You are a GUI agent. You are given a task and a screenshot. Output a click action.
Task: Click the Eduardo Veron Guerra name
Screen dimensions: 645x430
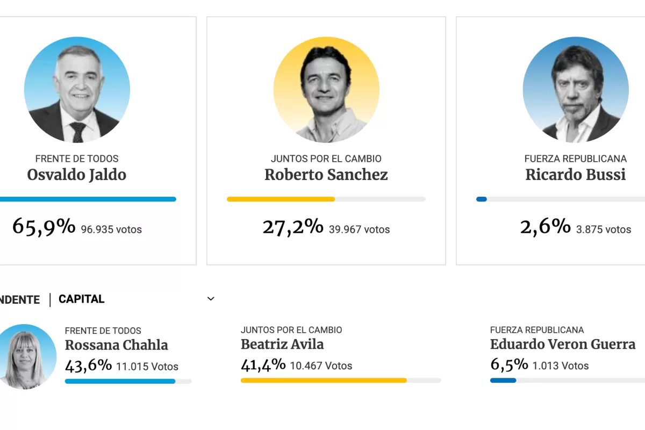pos(563,344)
